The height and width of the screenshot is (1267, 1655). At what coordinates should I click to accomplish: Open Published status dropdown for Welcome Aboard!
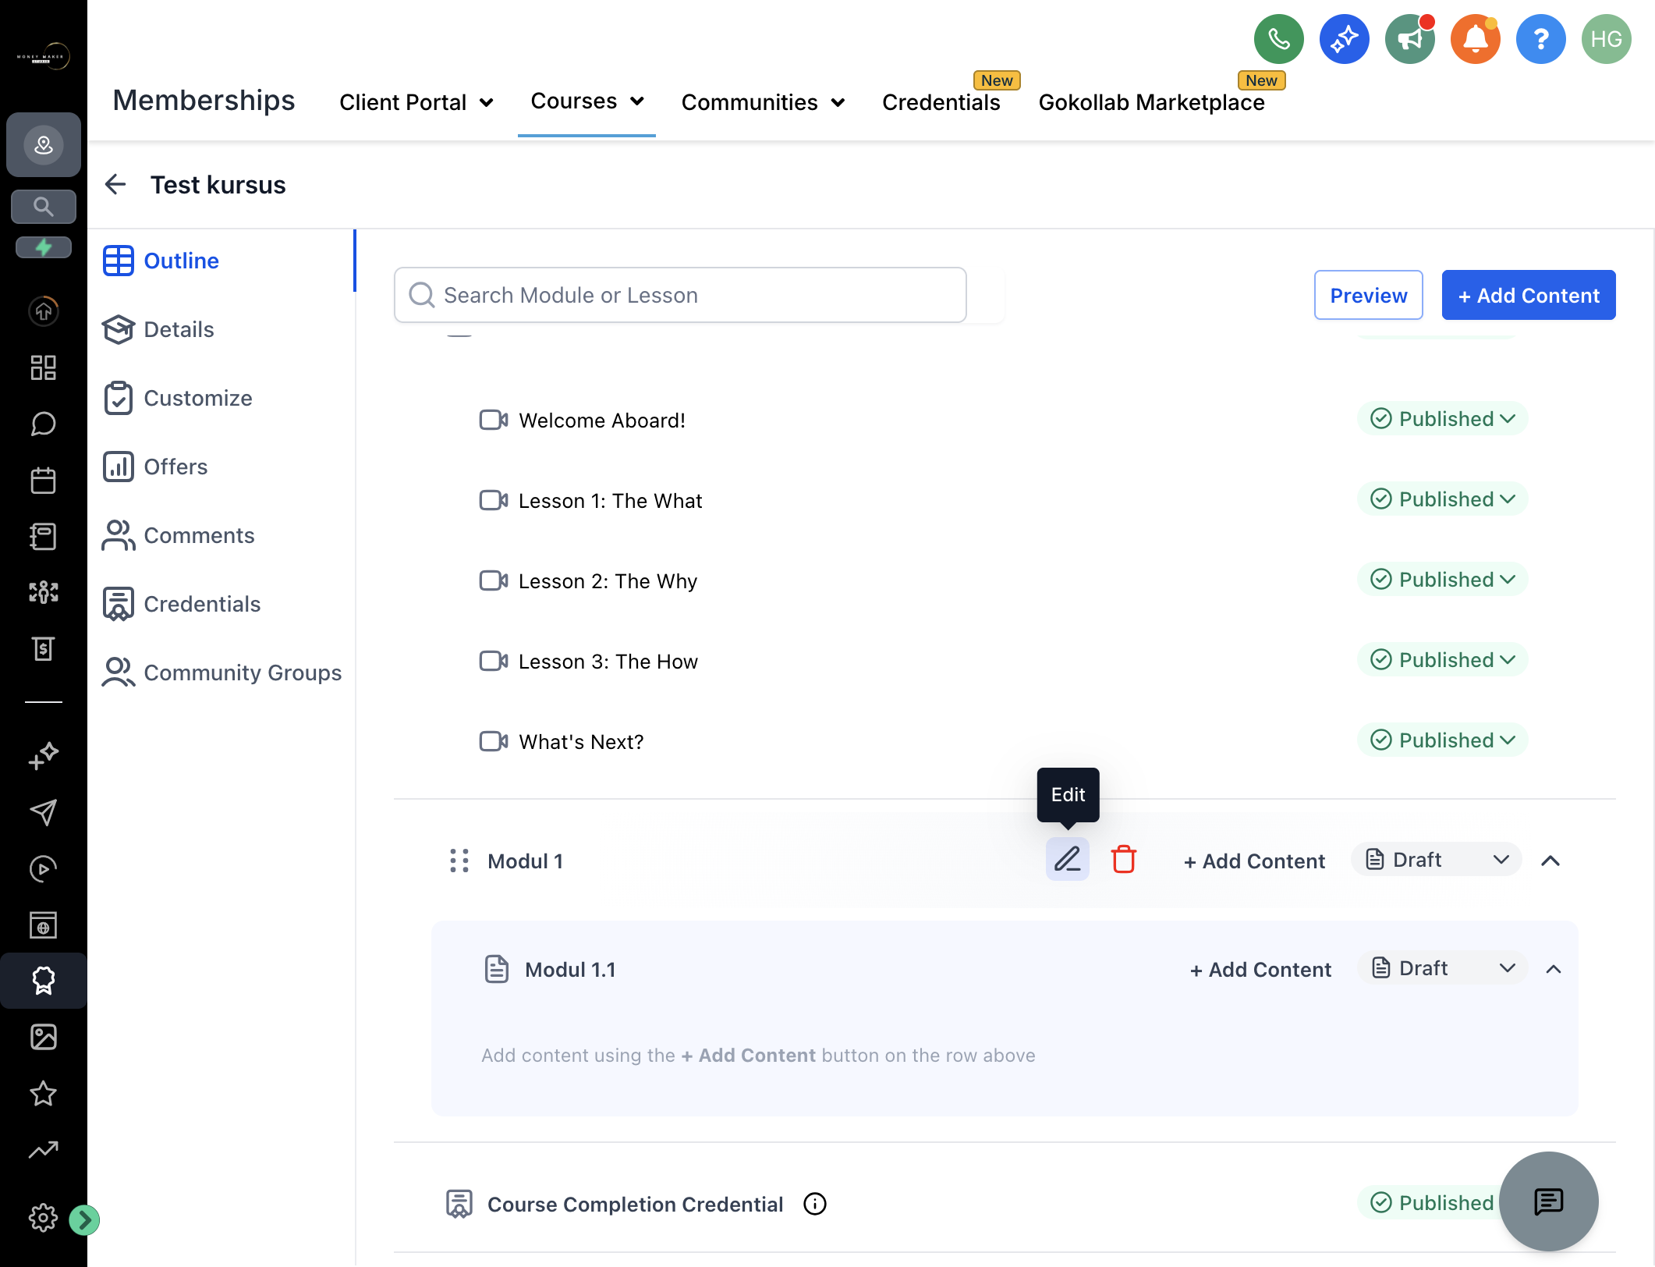click(1442, 419)
